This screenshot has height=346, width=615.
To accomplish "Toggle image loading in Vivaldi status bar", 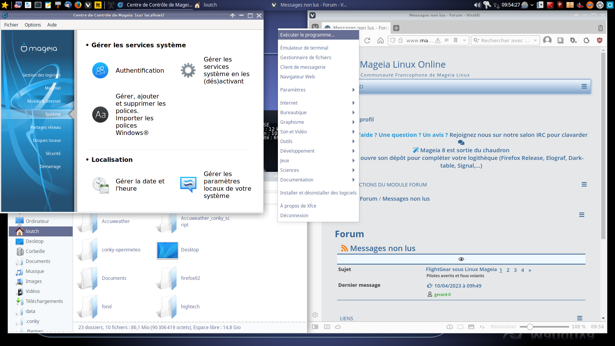I will click(471, 327).
